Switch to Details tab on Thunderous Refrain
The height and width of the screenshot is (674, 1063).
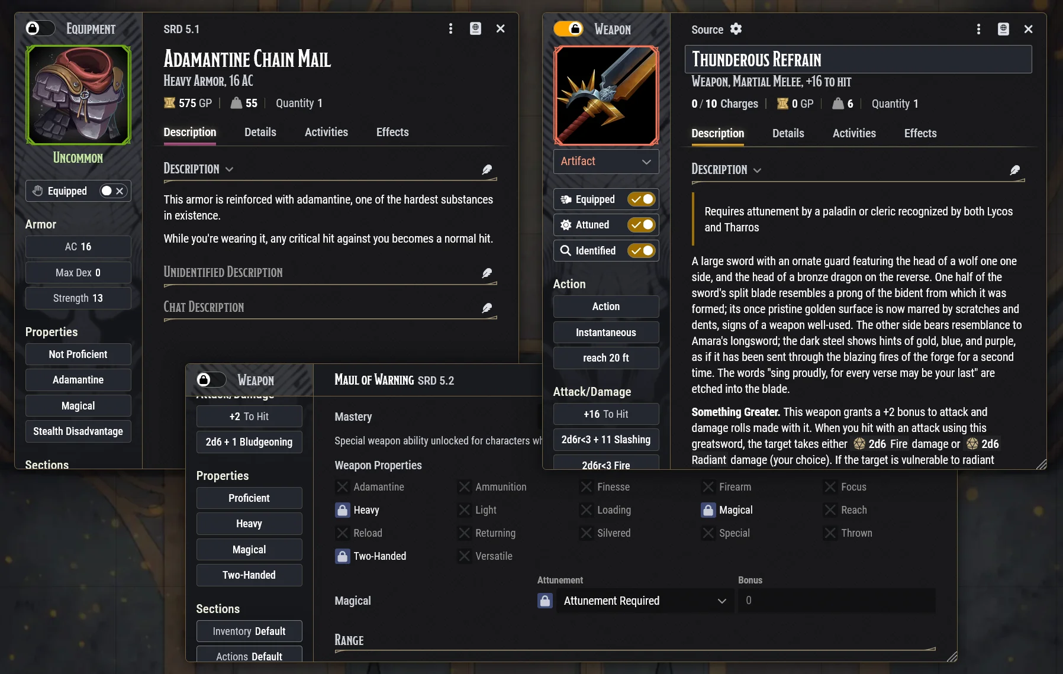coord(788,133)
